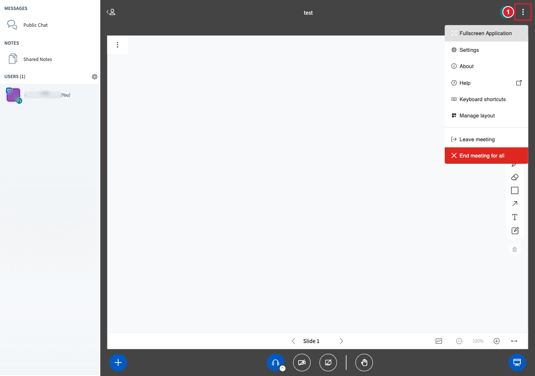This screenshot has width=535, height=376.
Task: Minimize presentation with blue button
Action: point(517,363)
